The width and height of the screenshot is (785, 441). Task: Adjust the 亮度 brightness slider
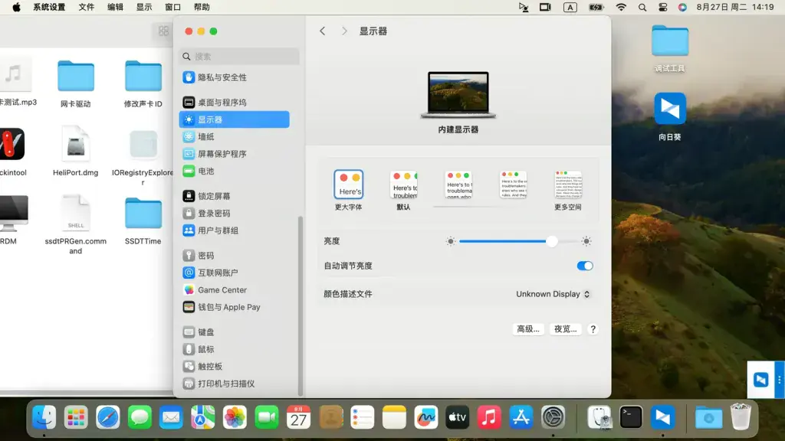coord(518,241)
